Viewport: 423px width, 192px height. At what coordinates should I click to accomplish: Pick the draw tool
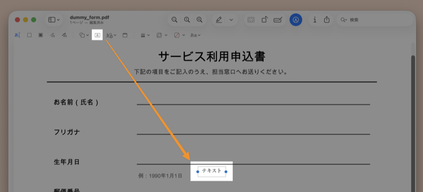64,35
